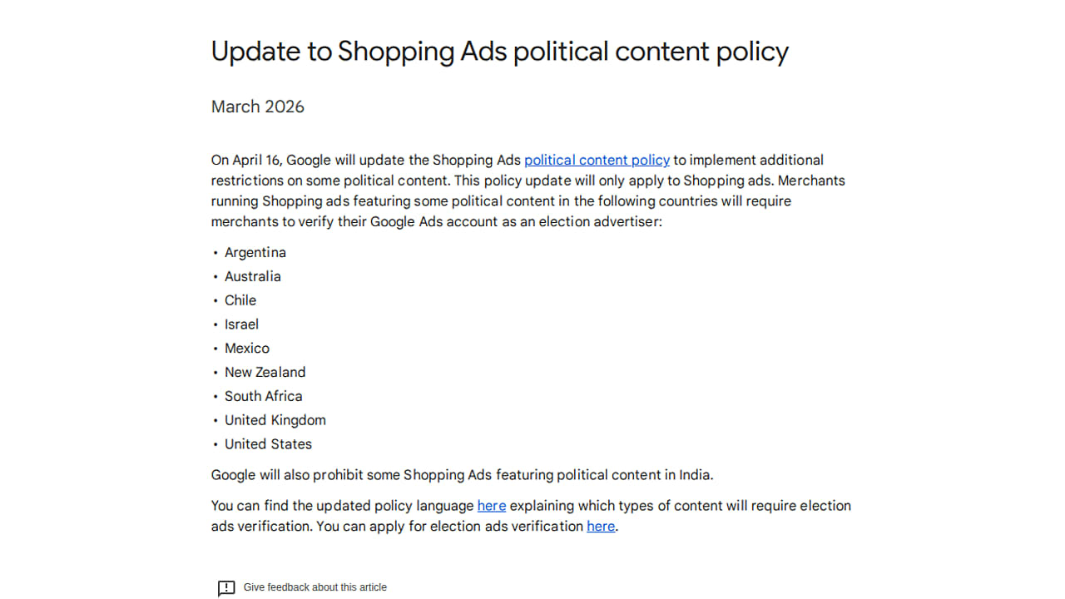Select the New Zealand list item
Image resolution: width=1065 pixels, height=599 pixels.
click(x=265, y=372)
